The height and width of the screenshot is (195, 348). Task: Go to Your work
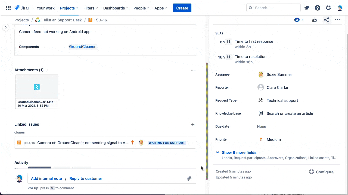46,8
